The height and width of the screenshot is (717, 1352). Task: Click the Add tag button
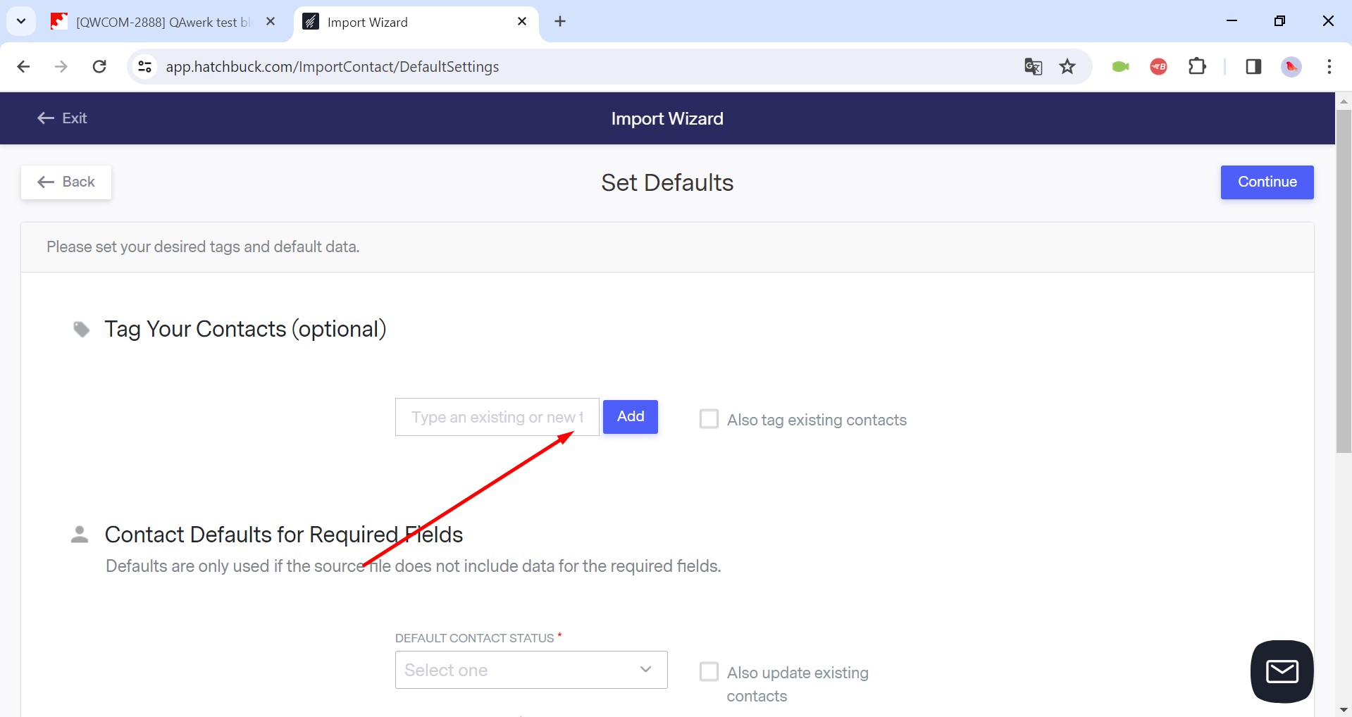(631, 417)
